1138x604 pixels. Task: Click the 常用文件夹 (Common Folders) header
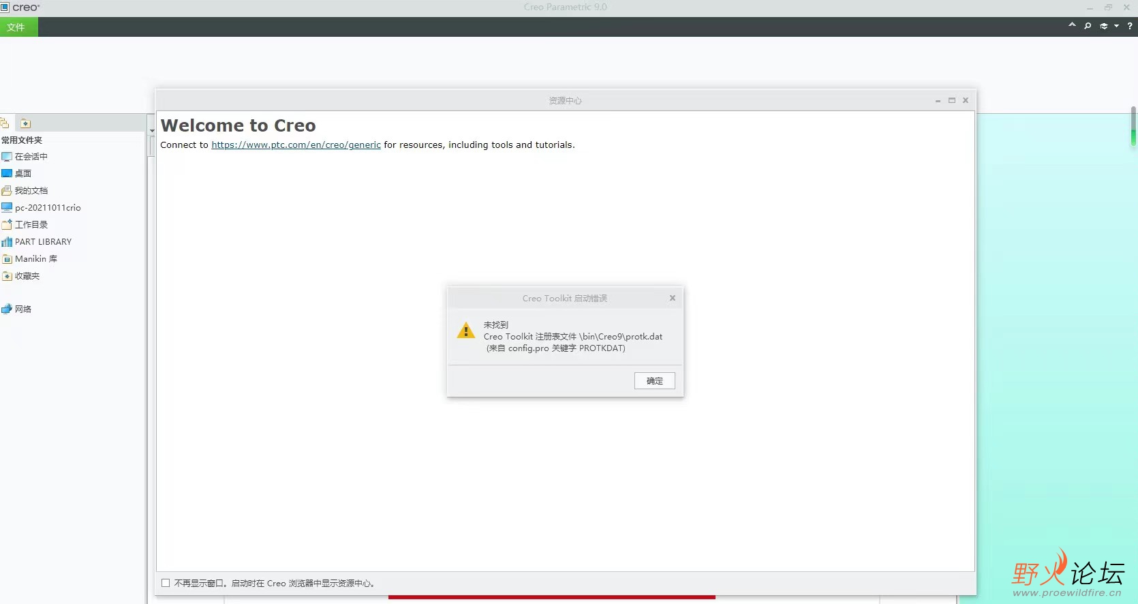click(22, 140)
